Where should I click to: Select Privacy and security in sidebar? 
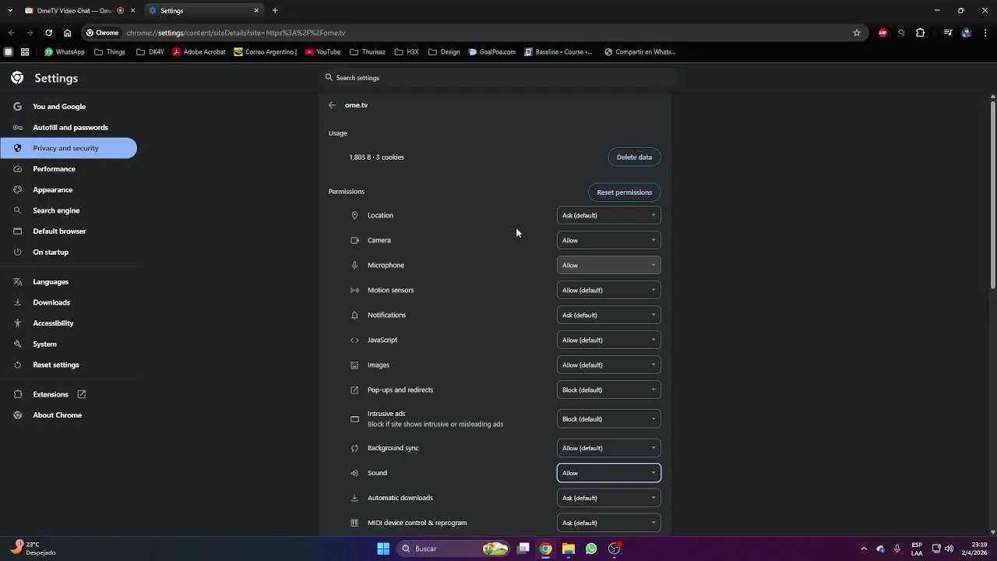click(x=69, y=148)
